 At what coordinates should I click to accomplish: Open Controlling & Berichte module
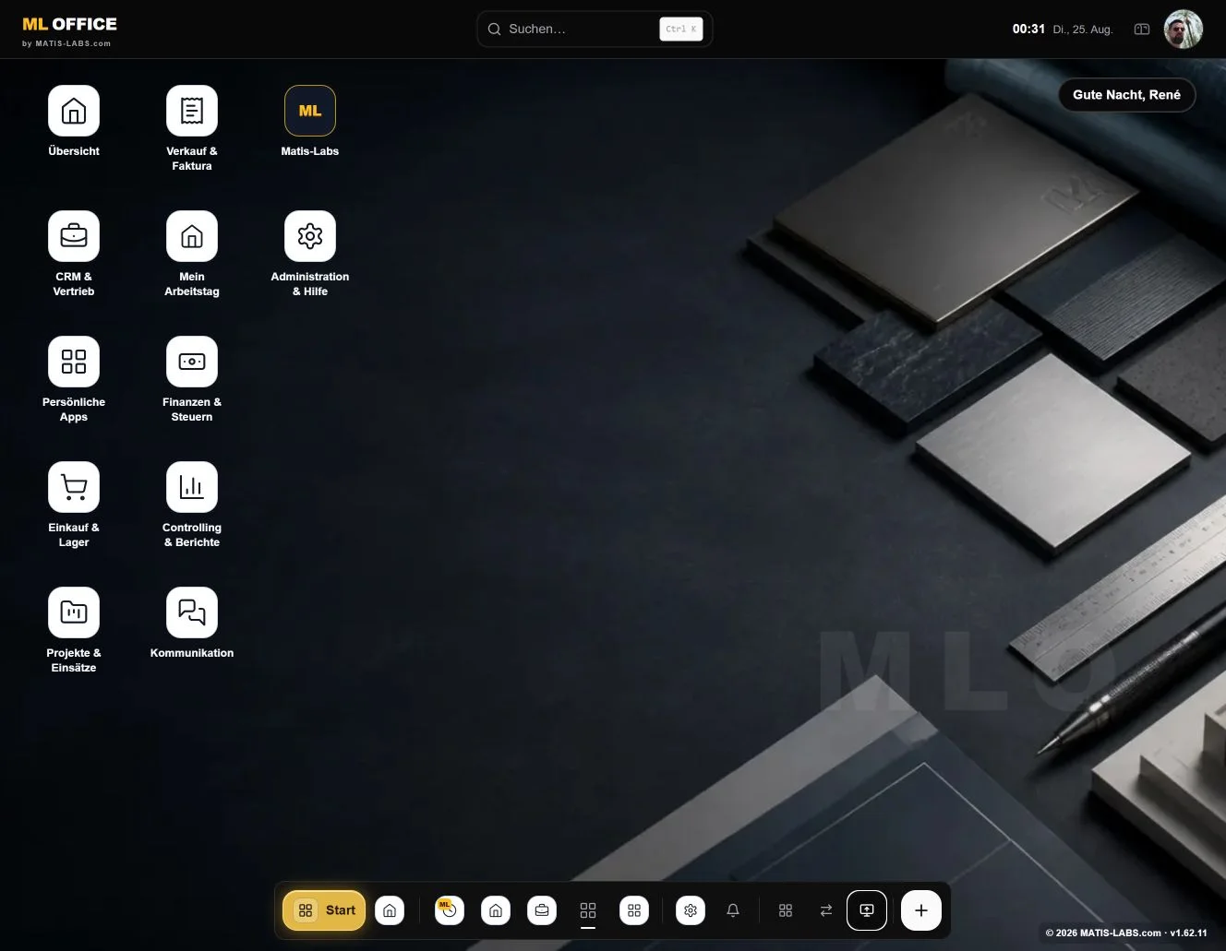pyautogui.click(x=192, y=487)
